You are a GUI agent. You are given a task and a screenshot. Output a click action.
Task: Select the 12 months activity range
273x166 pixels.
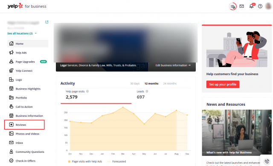coord(151,84)
